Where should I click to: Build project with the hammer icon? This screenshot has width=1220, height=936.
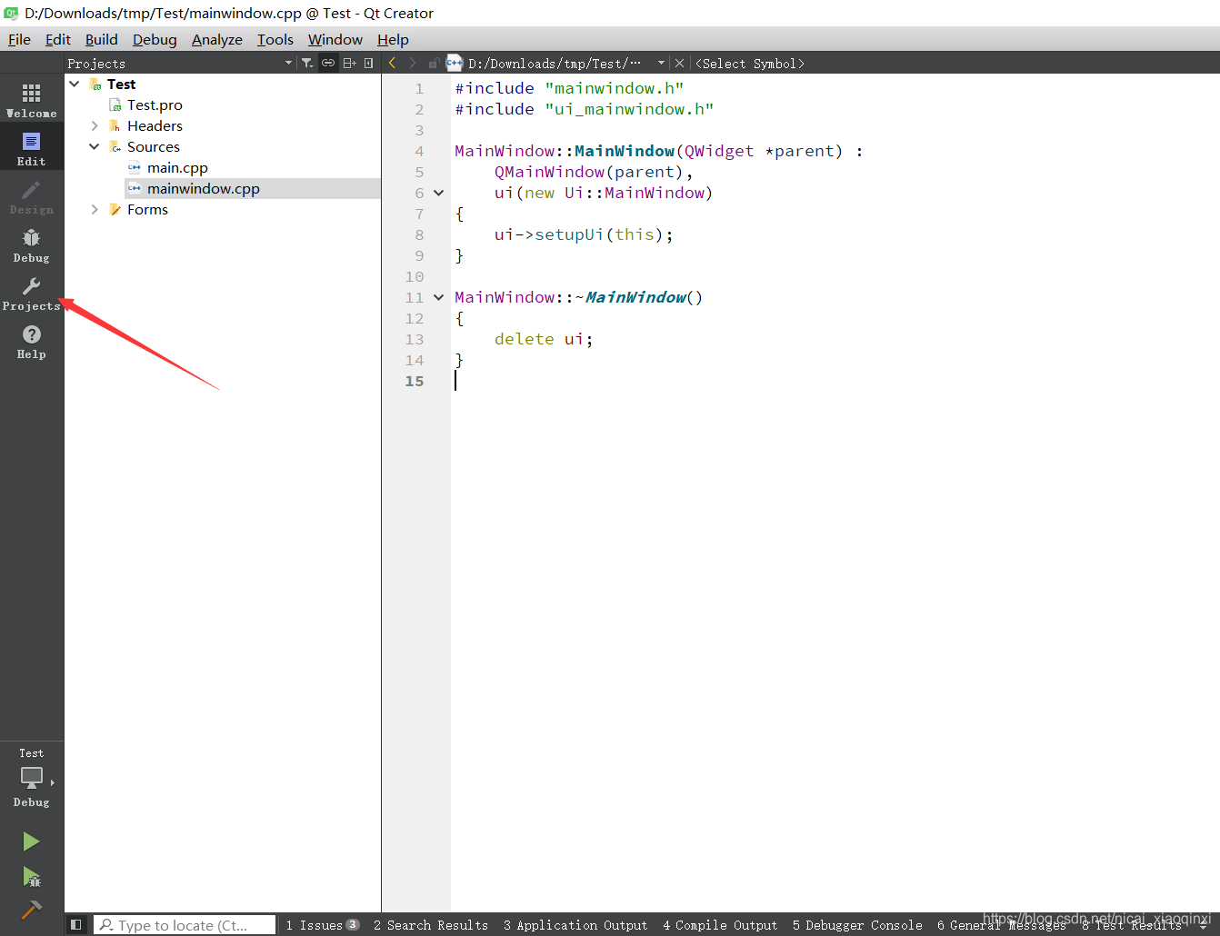tap(32, 909)
